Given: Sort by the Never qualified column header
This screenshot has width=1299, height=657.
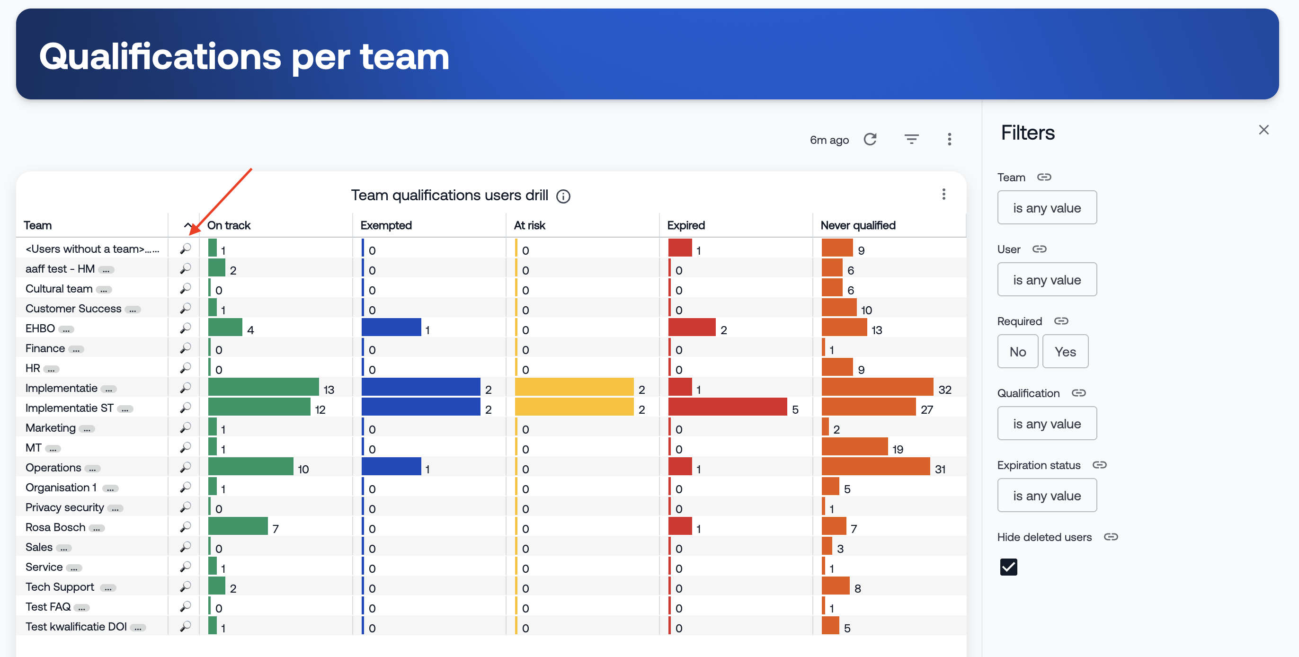Looking at the screenshot, I should (857, 225).
